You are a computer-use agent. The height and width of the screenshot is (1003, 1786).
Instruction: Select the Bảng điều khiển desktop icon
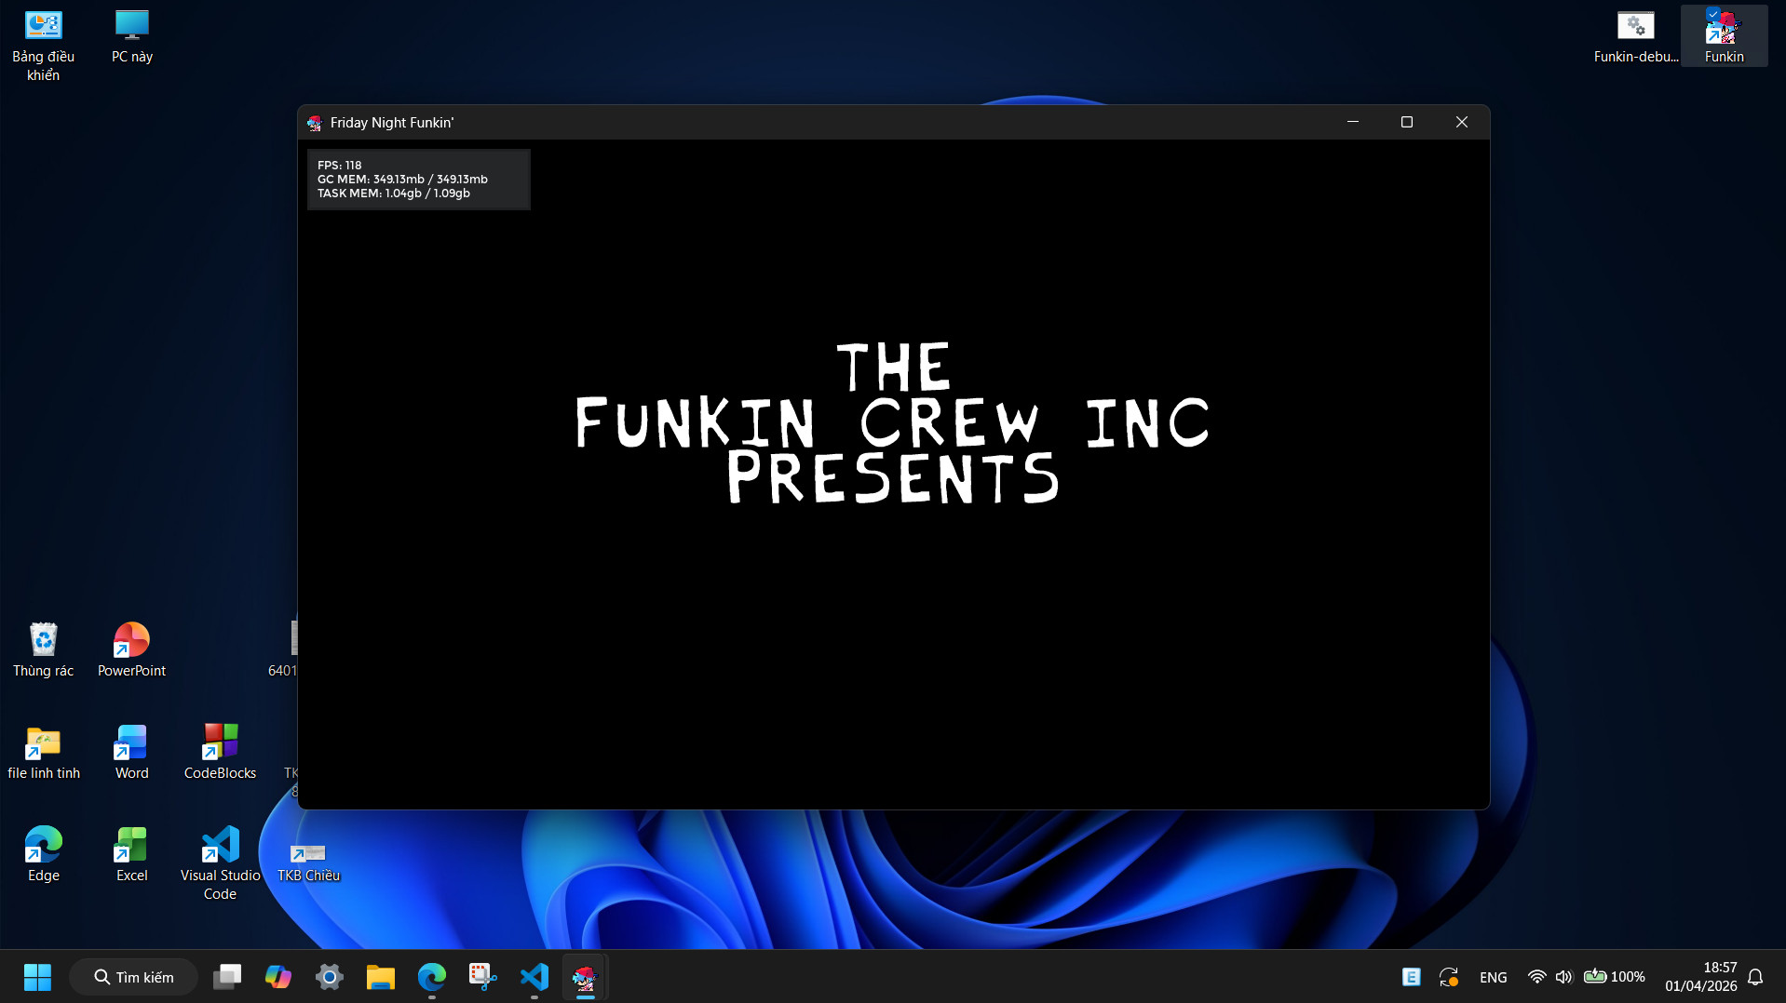pos(43,46)
